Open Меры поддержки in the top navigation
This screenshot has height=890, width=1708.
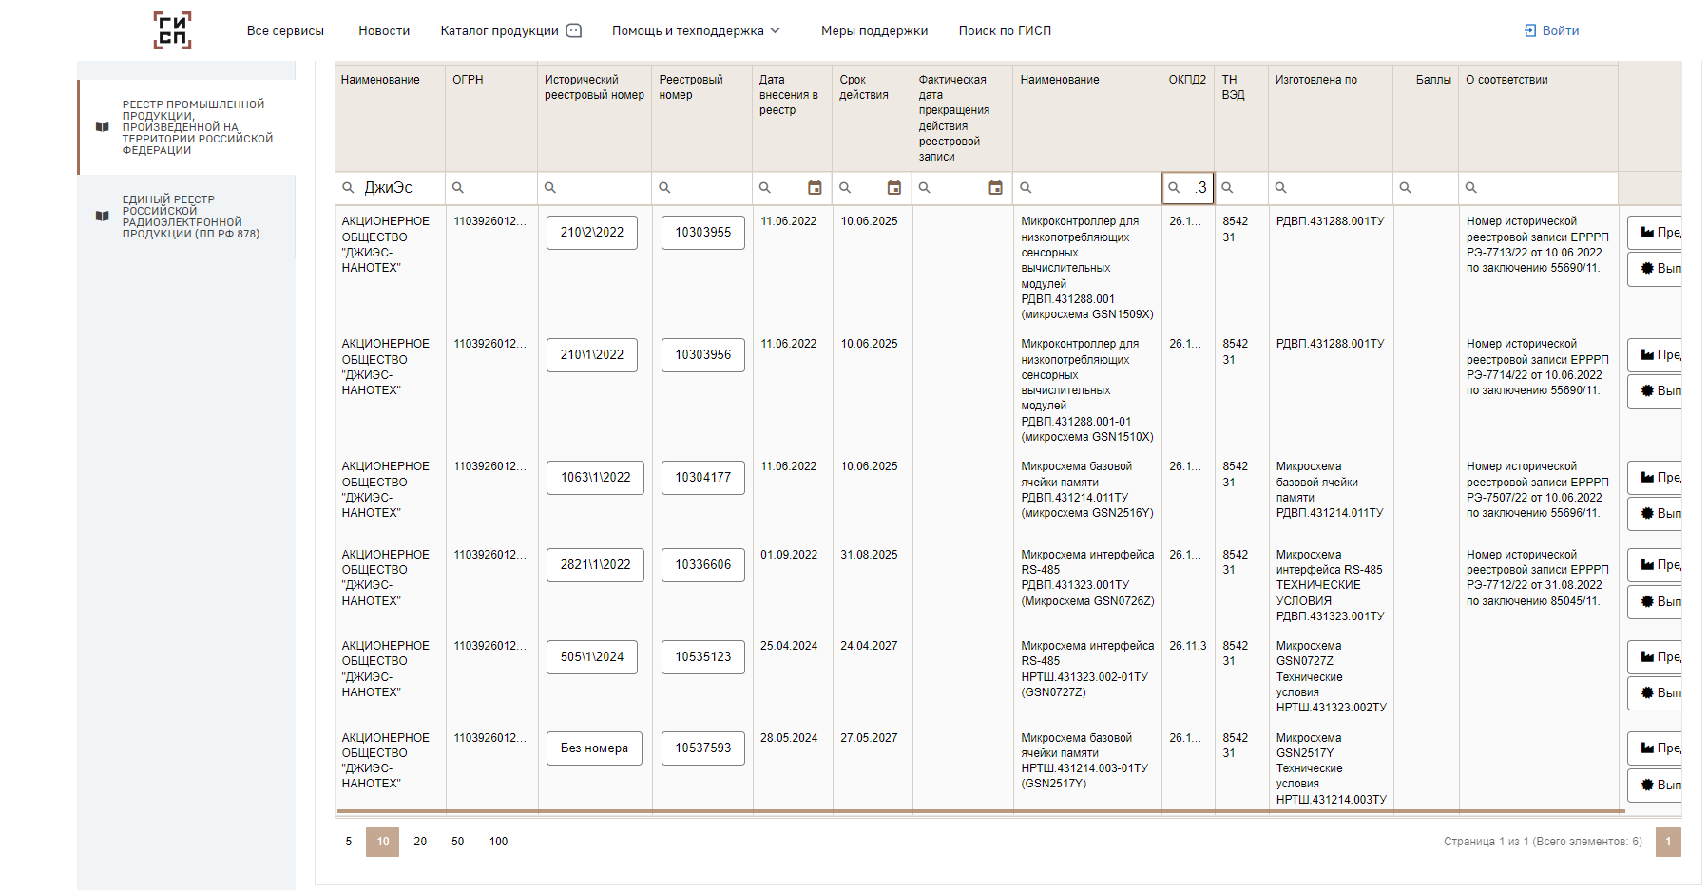click(874, 30)
